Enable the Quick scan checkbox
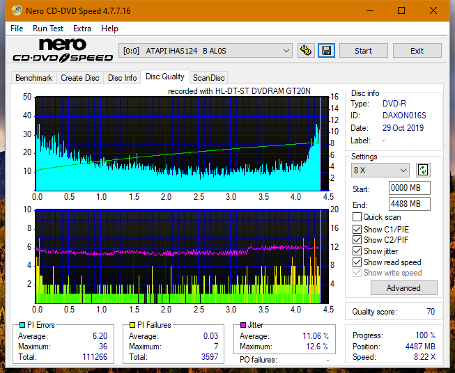Screen dimensions: 455x373 tap(357, 217)
